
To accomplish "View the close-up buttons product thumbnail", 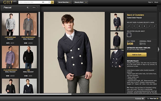I will pos(117,59).
